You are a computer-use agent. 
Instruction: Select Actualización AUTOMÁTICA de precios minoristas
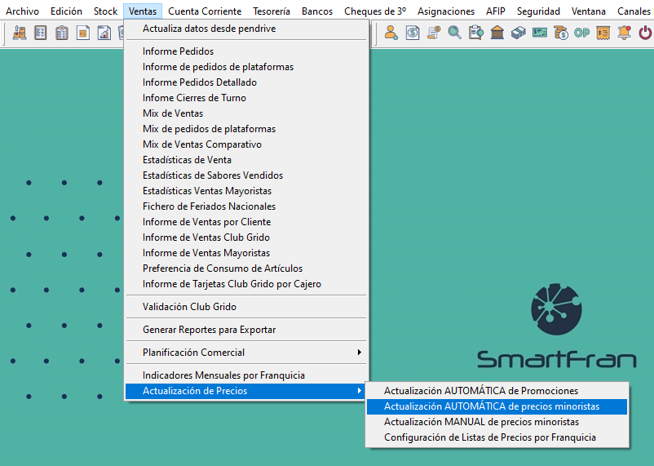tap(492, 406)
